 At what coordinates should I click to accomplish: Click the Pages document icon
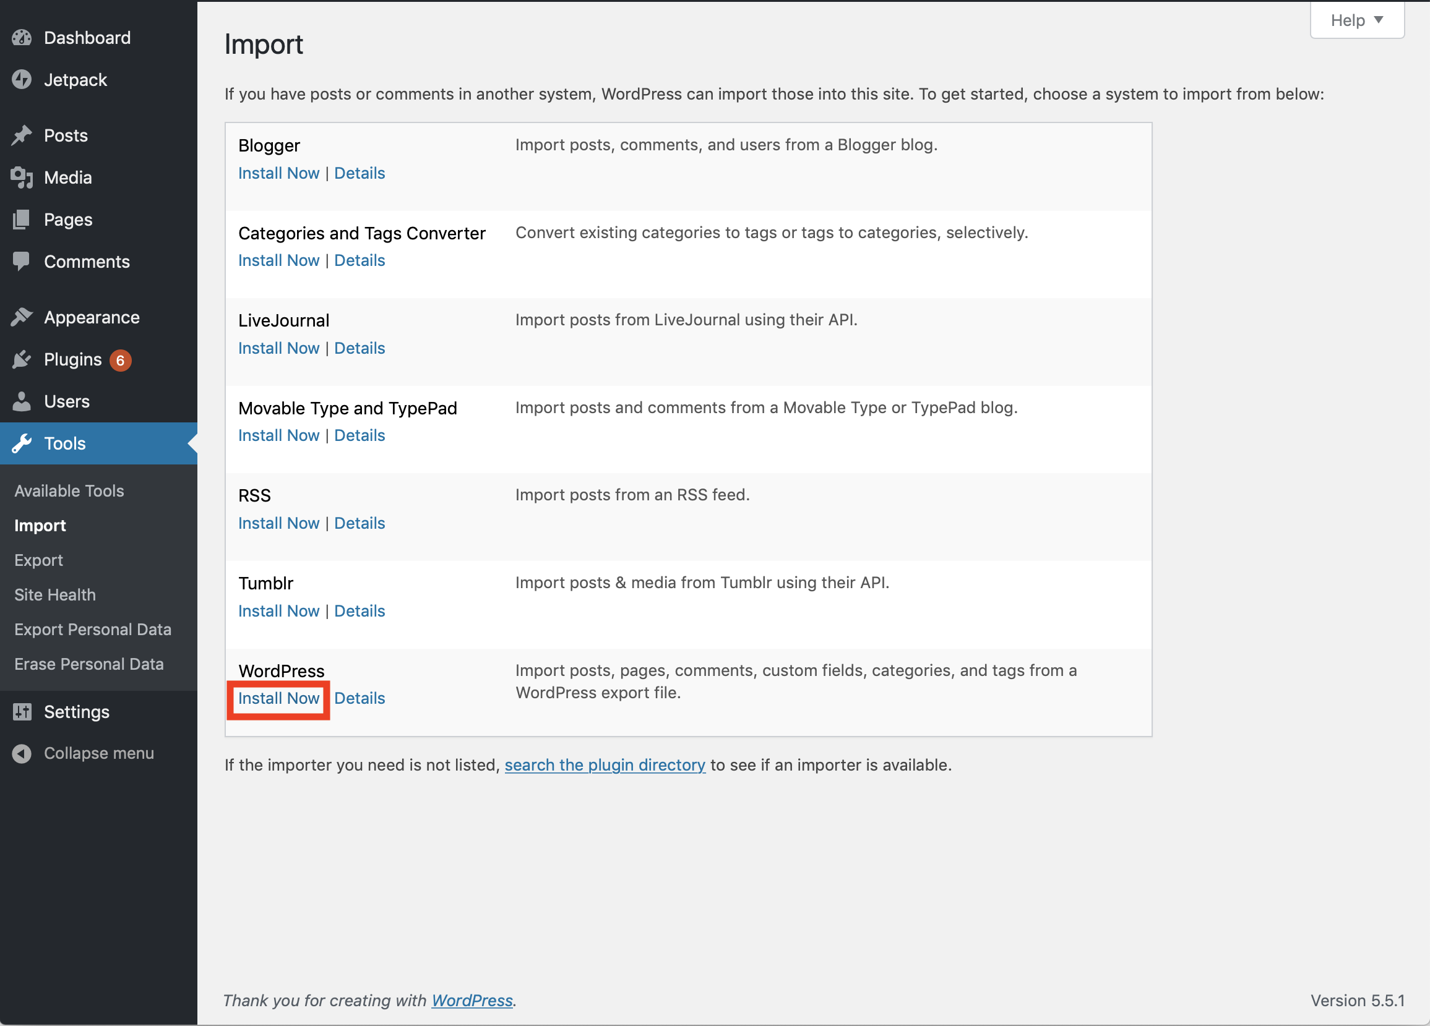tap(22, 220)
